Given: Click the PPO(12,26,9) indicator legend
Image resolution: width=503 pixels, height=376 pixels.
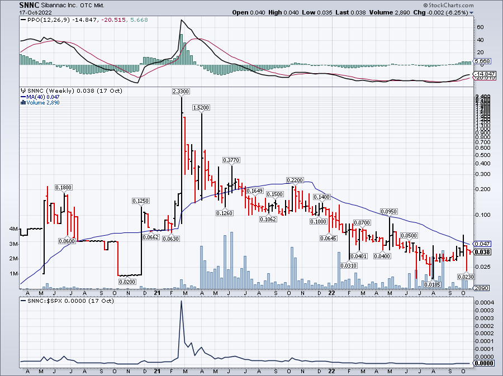Looking at the screenshot, I should pos(84,20).
